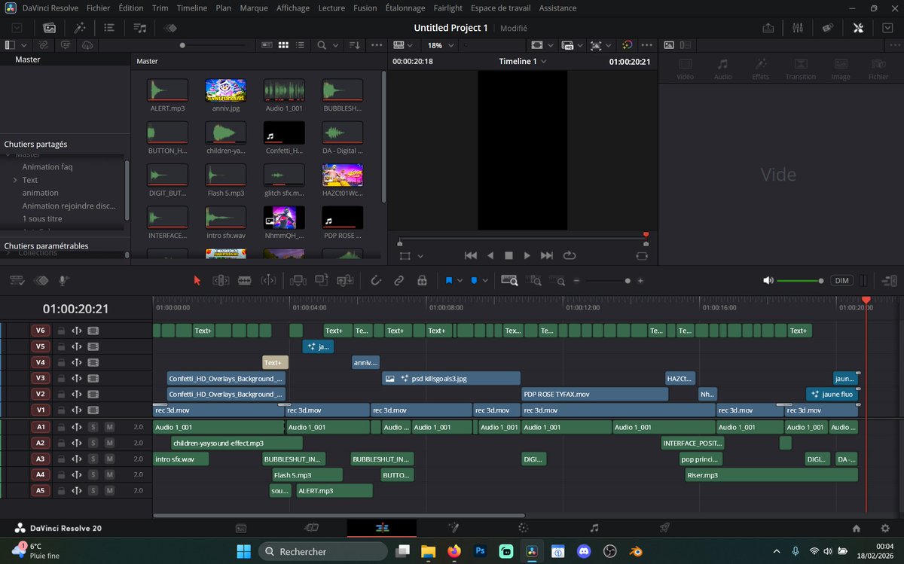Open the Edit Index list icon
904x564 pixels.
(x=109, y=27)
